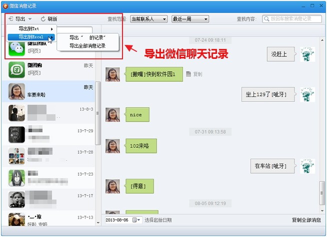The height and width of the screenshot is (237, 327).
Task: Select 导出到Txt menu item
Action: [x=31, y=29]
